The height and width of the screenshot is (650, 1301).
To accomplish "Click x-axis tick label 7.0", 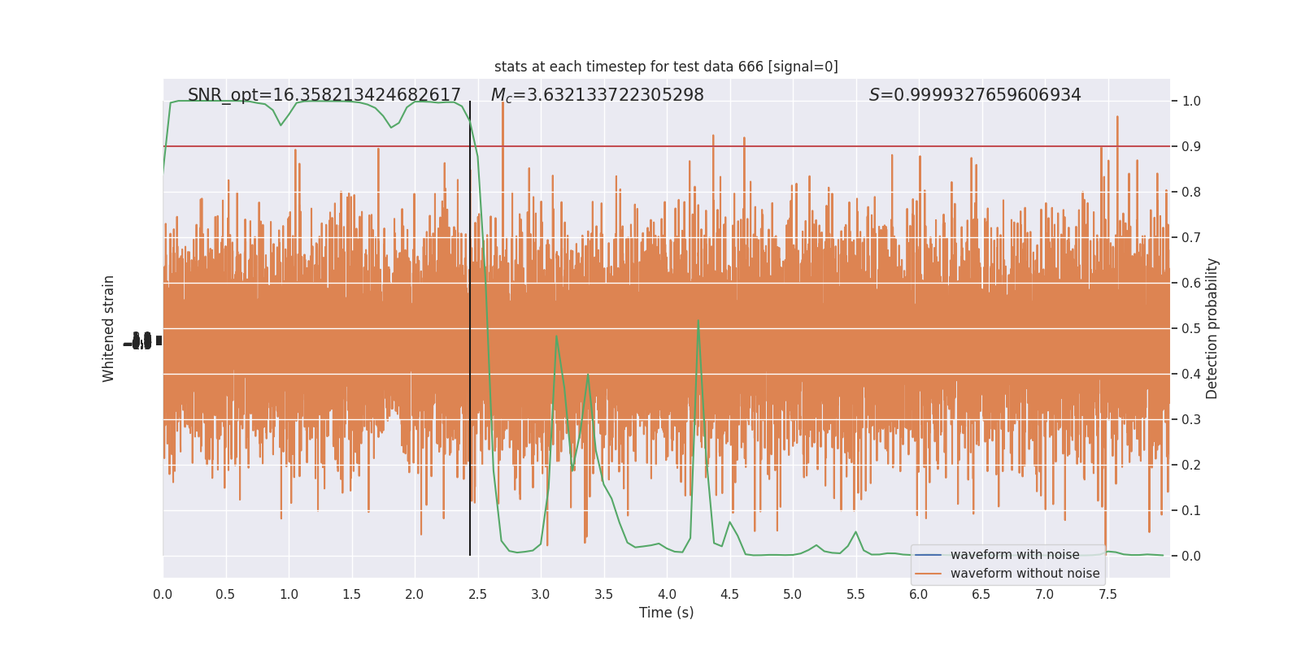I will pyautogui.click(x=1044, y=595).
